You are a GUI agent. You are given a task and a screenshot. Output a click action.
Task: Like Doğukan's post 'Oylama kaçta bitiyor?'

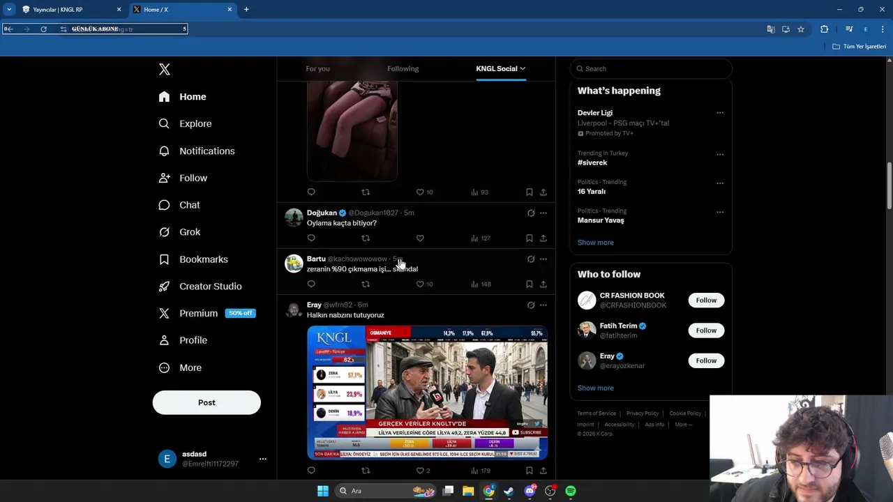pos(420,238)
